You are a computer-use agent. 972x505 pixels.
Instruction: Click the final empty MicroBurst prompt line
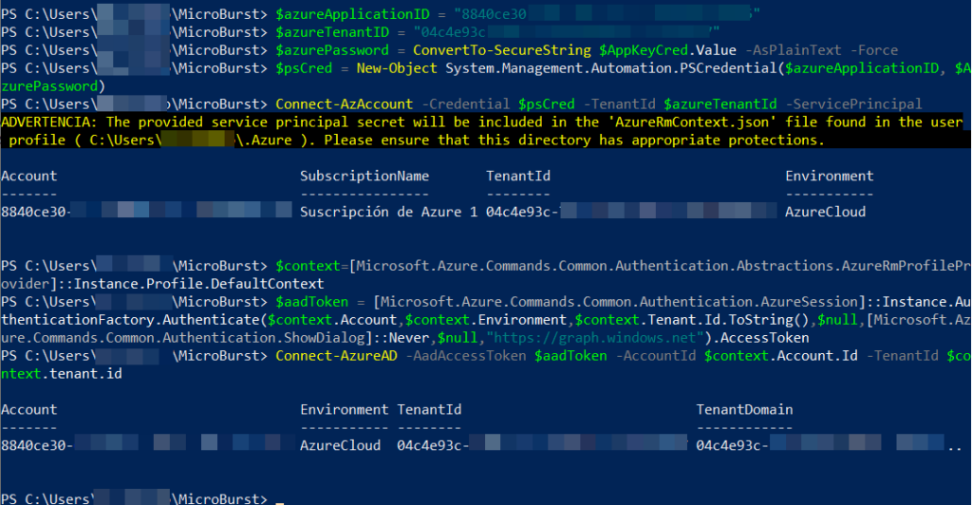(x=142, y=497)
